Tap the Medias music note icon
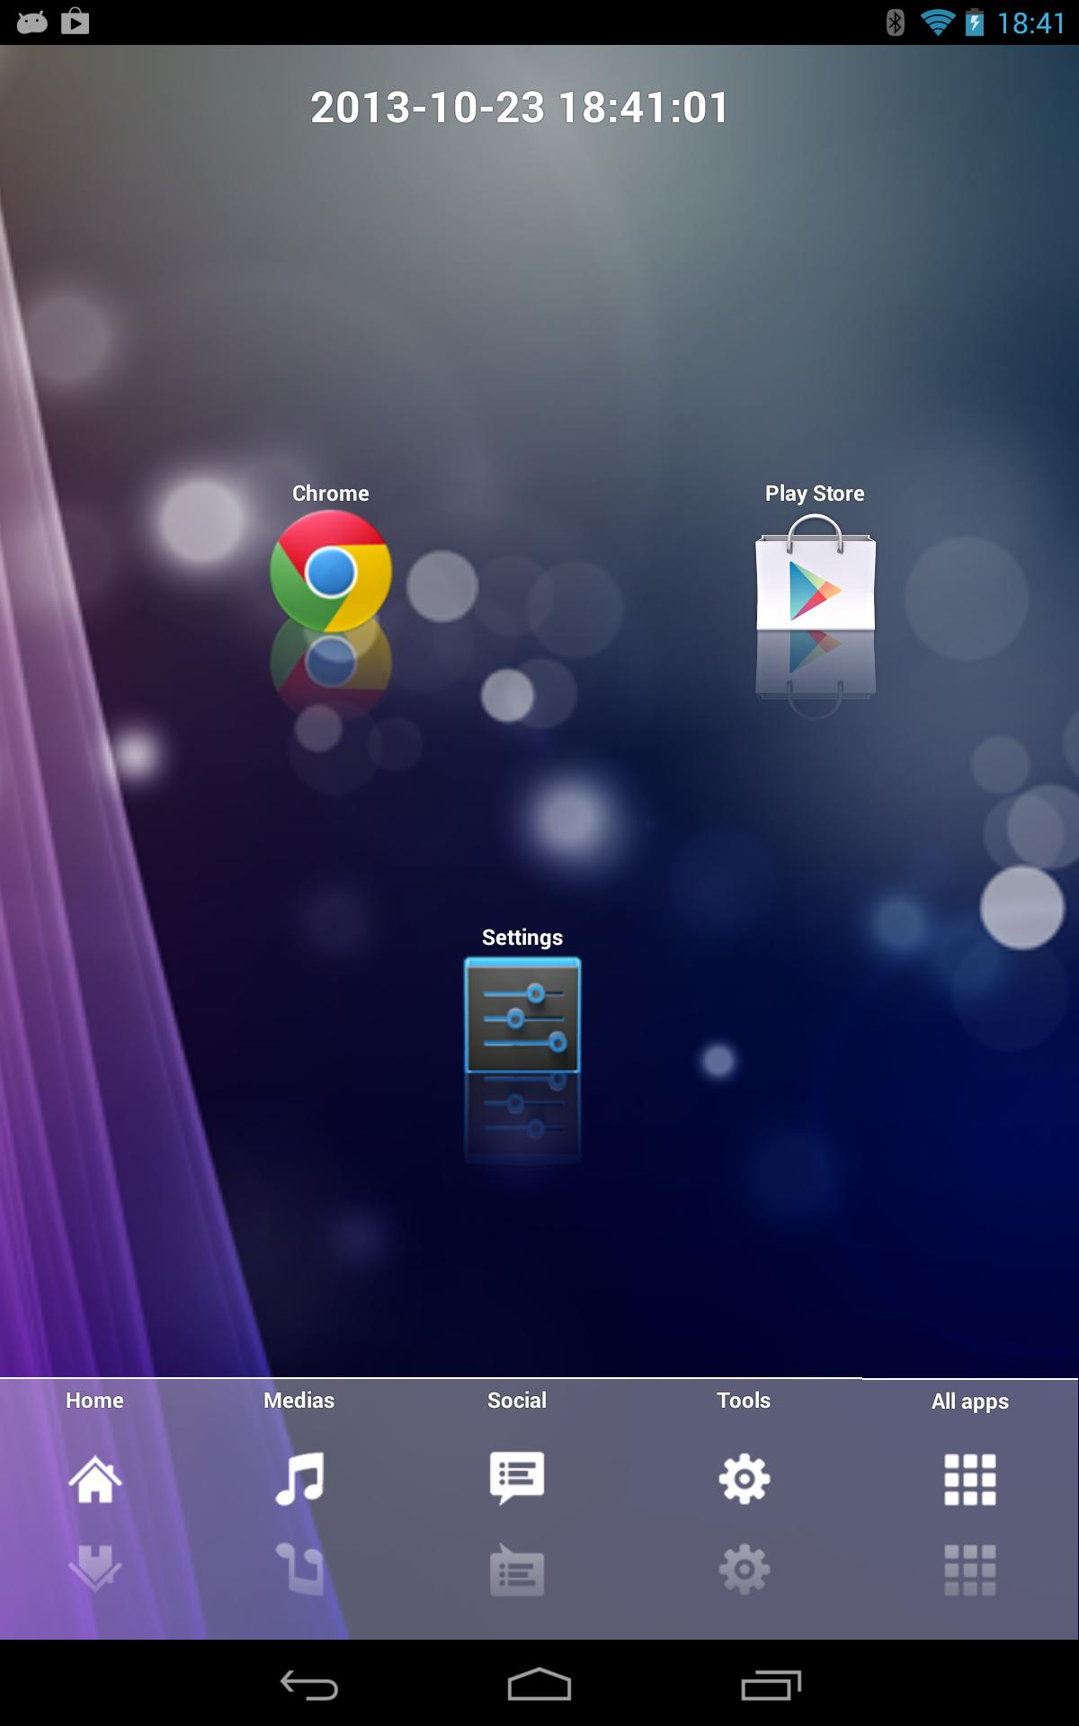The height and width of the screenshot is (1726, 1079). coord(299,1479)
